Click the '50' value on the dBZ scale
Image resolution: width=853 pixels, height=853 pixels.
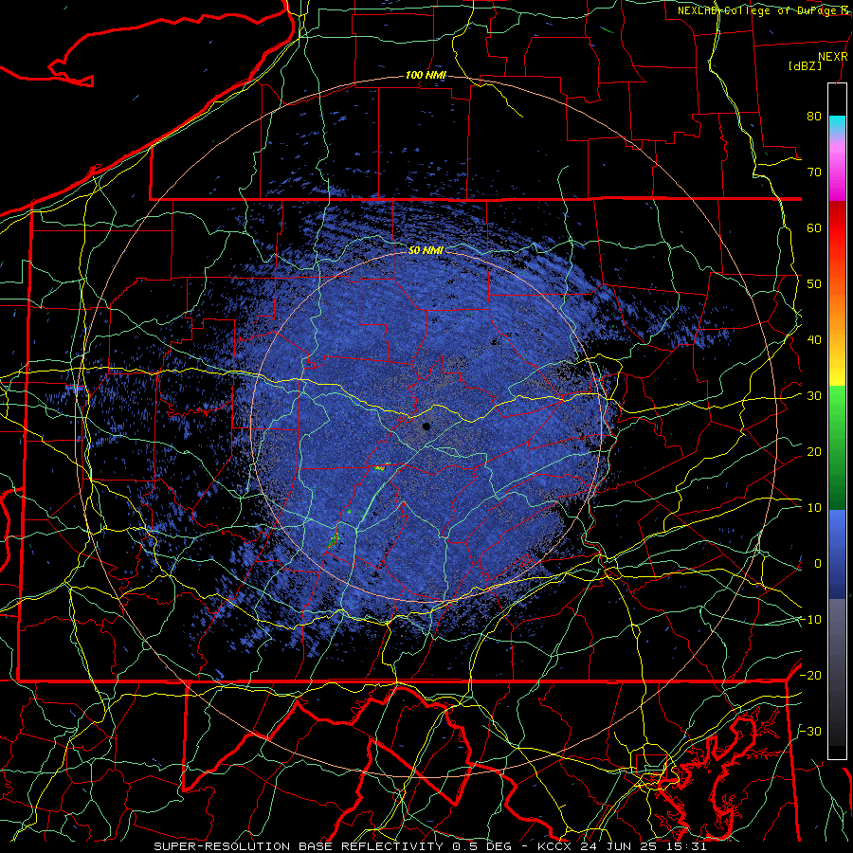pos(814,284)
